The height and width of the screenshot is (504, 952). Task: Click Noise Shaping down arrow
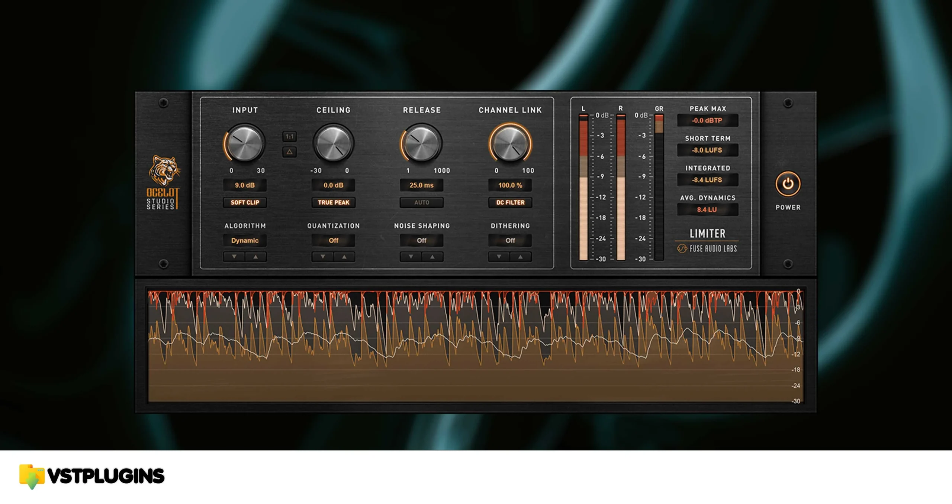pyautogui.click(x=411, y=257)
